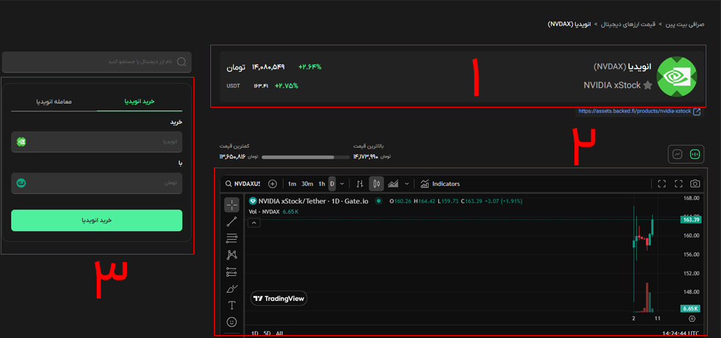Click the TradingView logo badge
The height and width of the screenshot is (338, 721).
click(279, 298)
